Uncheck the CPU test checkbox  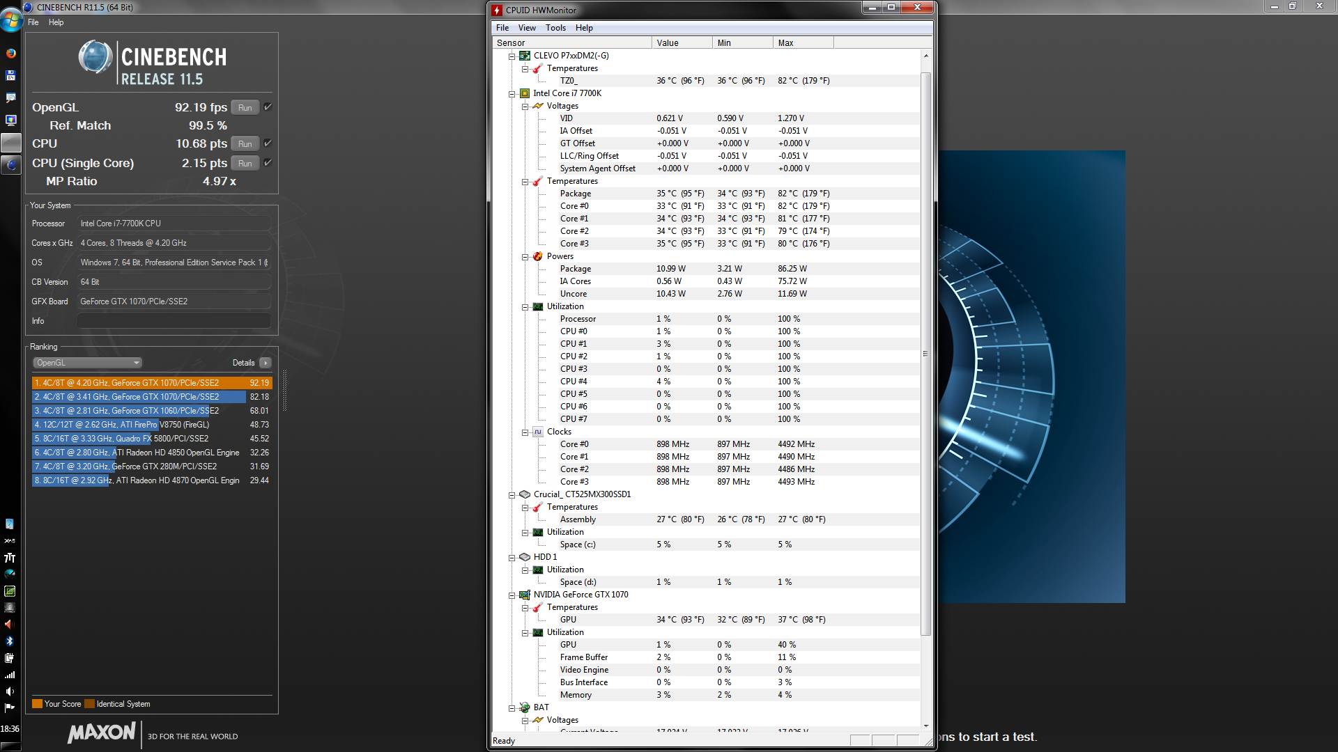(268, 143)
